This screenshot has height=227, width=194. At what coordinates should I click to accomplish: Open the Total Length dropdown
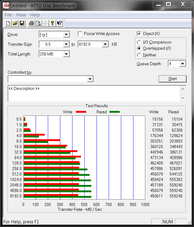click(x=66, y=54)
